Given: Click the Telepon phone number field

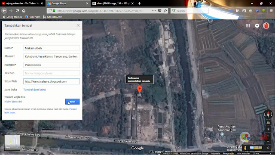Looking at the screenshot, I should 52,73.
